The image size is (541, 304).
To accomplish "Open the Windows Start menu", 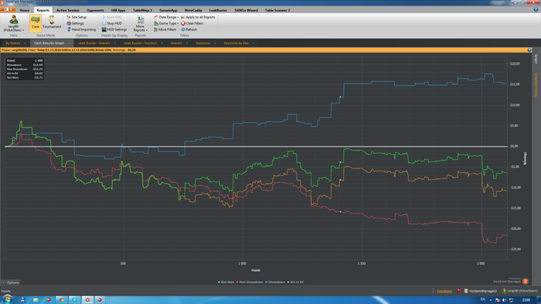I will pyautogui.click(x=7, y=299).
